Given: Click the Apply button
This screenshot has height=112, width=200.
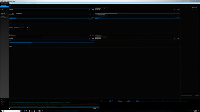Looking at the screenshot, I should pyautogui.click(x=184, y=96).
